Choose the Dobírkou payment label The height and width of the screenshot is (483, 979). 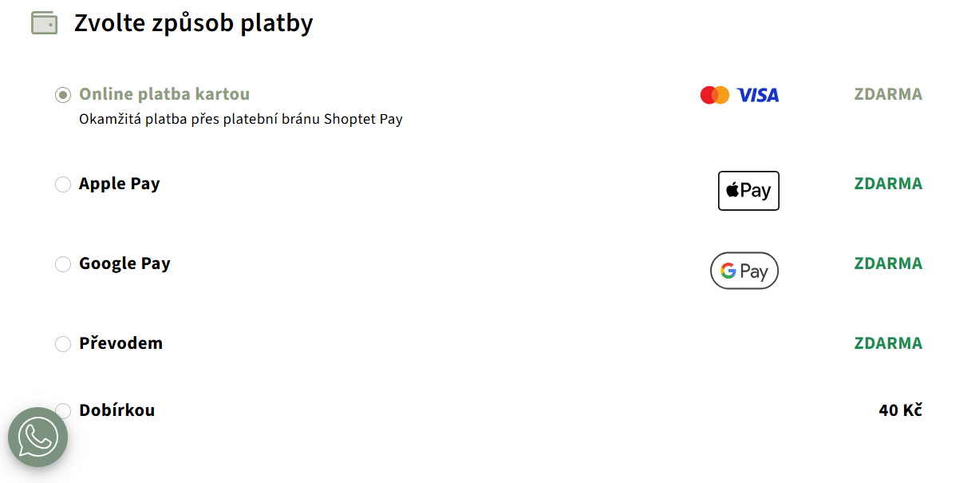tap(117, 410)
